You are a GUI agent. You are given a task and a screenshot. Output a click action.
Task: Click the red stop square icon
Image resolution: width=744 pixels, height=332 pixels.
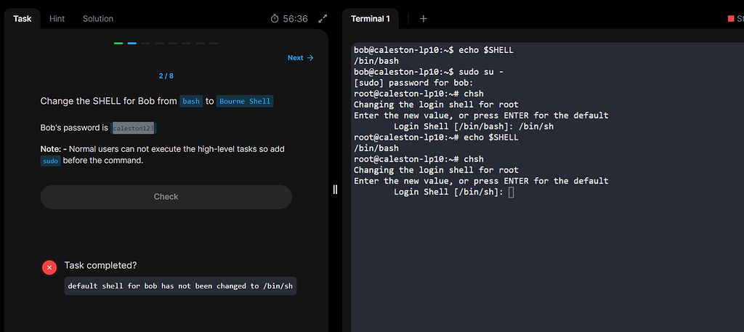point(731,18)
